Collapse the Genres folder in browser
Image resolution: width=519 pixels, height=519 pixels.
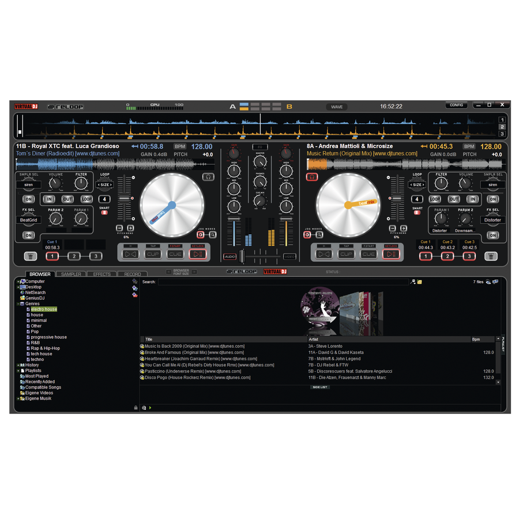(18, 303)
